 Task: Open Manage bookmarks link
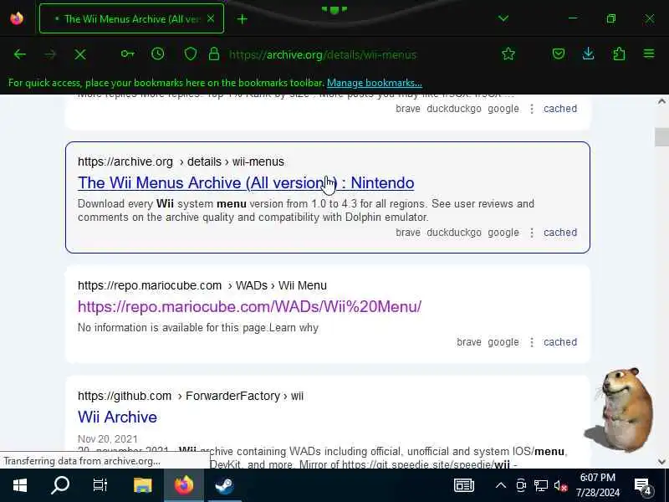pyautogui.click(x=374, y=83)
